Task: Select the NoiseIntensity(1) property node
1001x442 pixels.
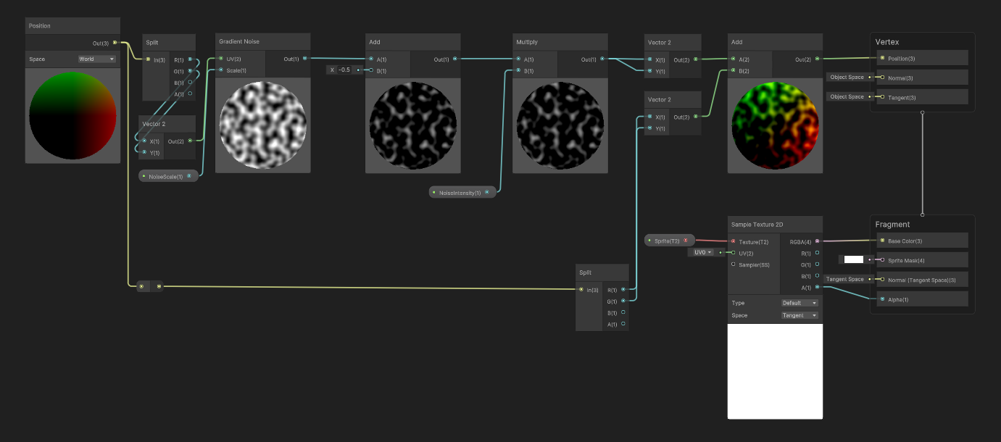Action: pyautogui.click(x=462, y=193)
